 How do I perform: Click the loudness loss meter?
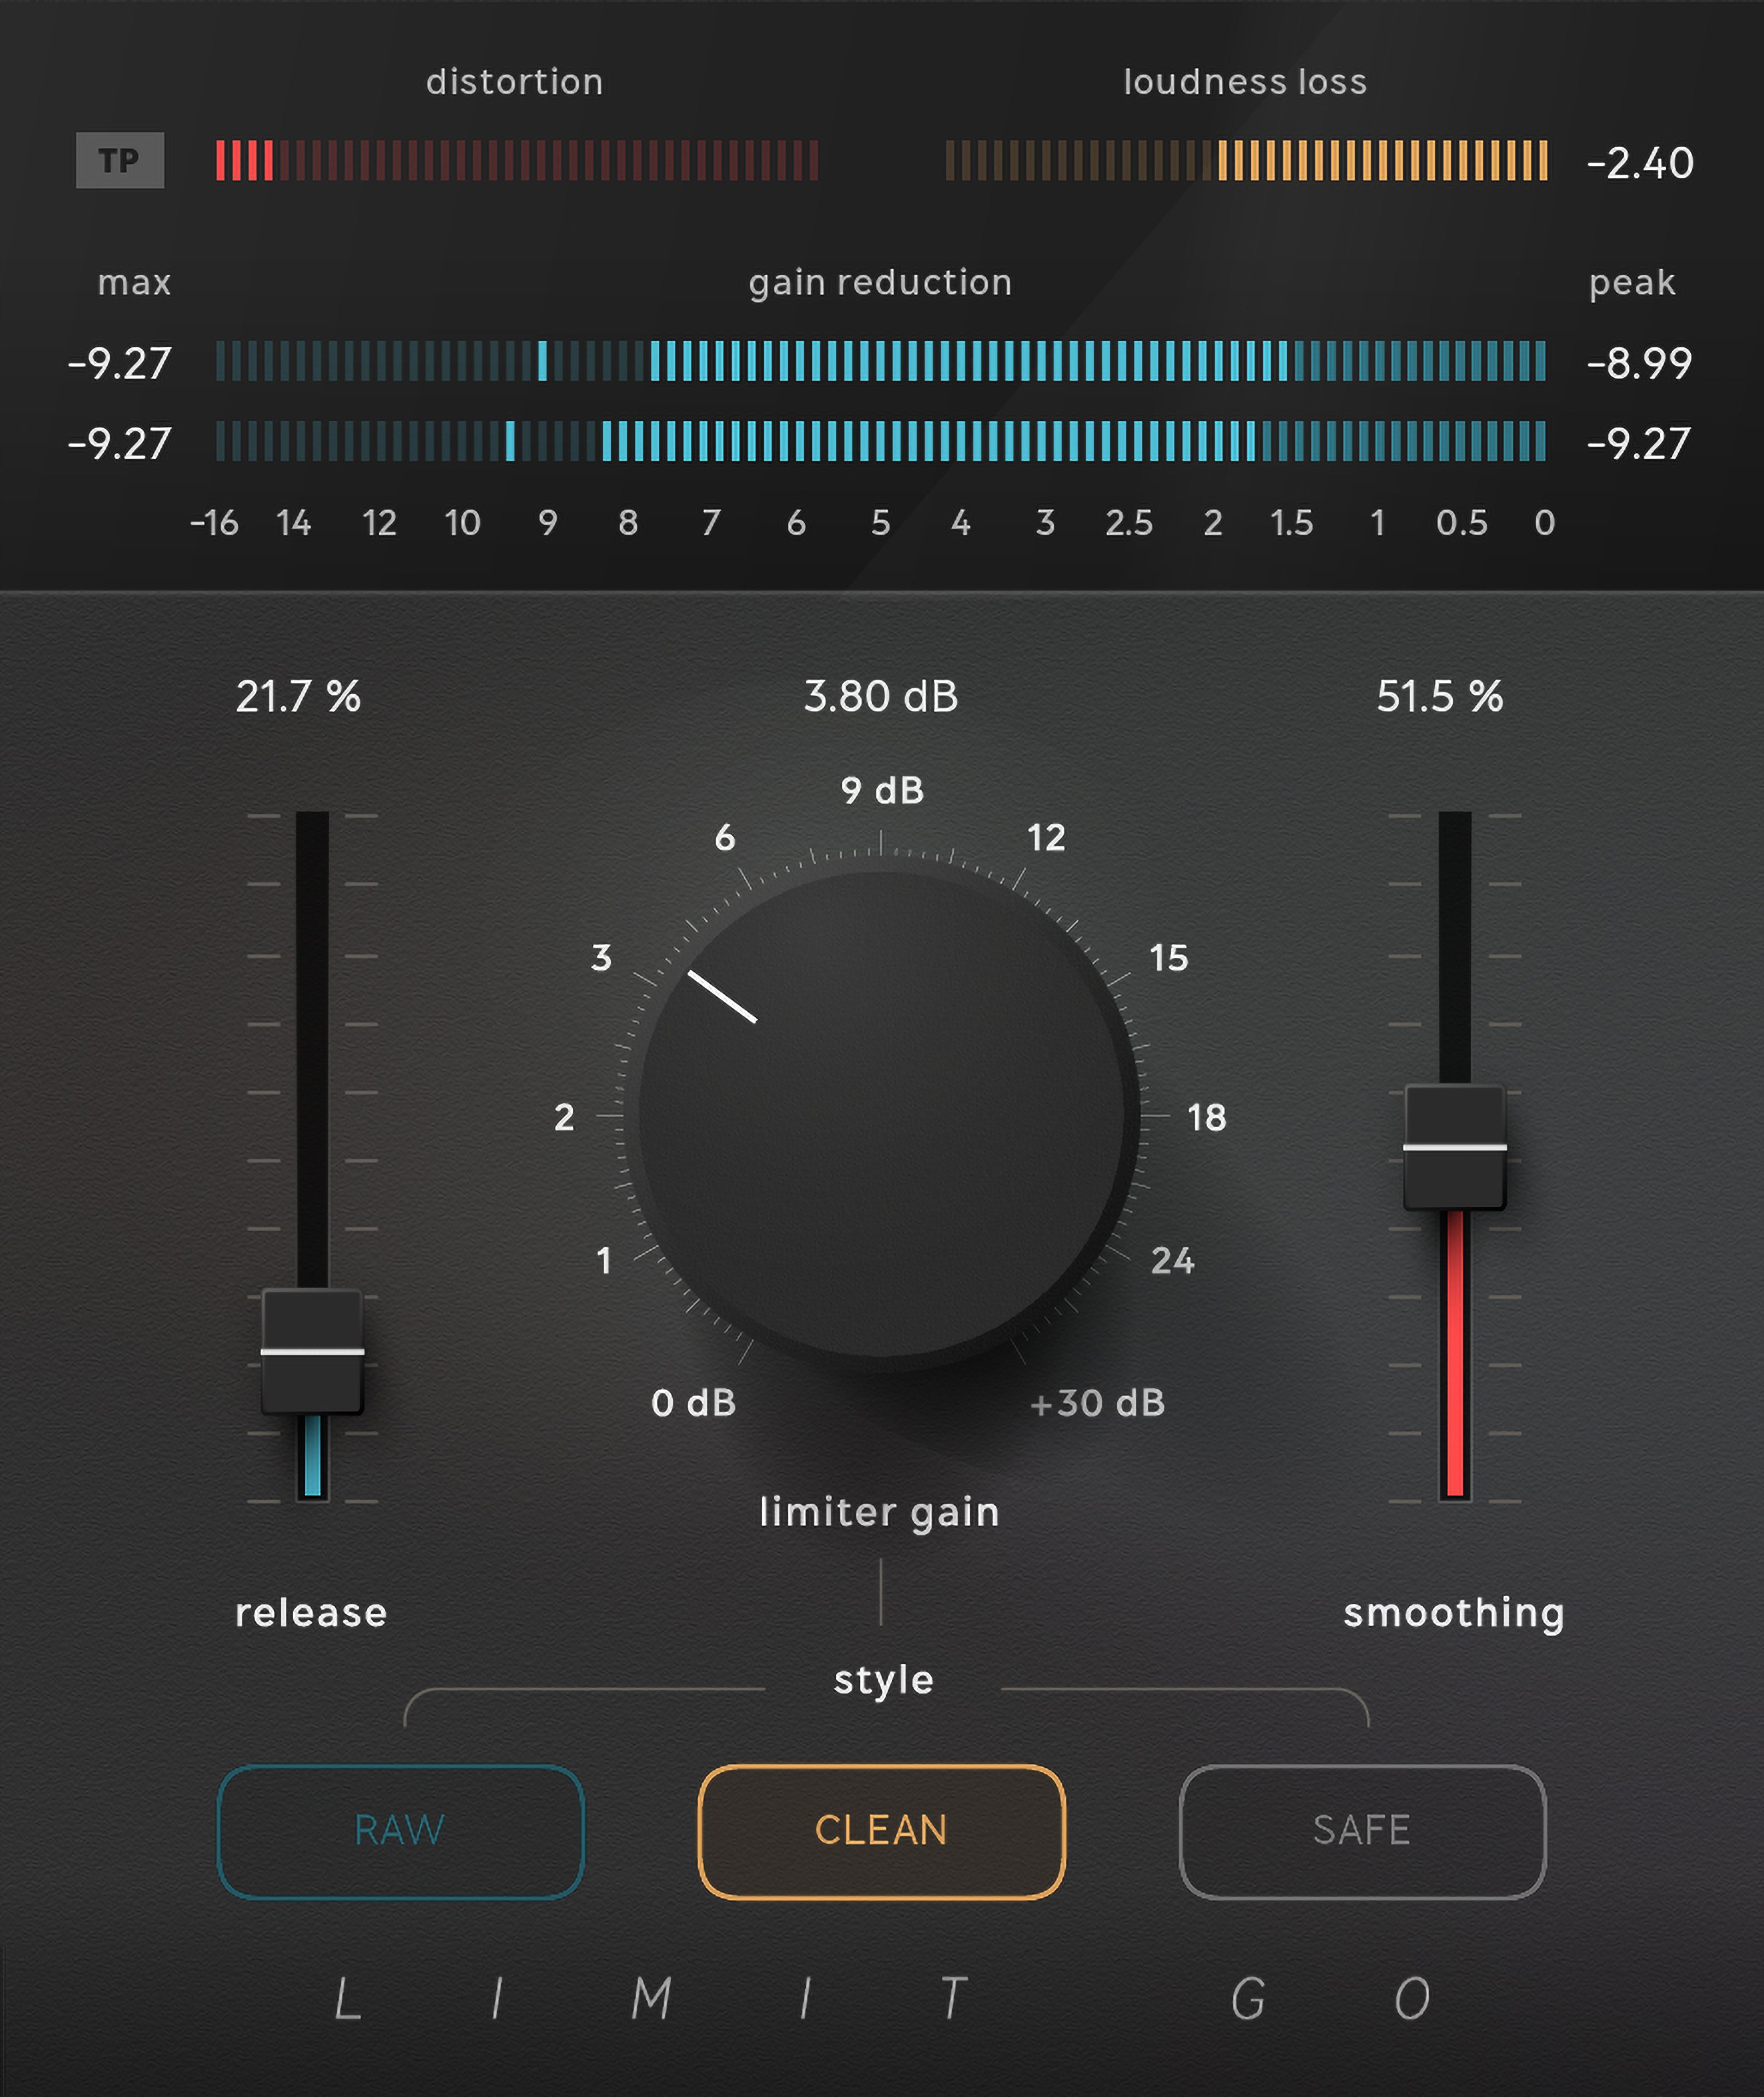pyautogui.click(x=1247, y=160)
